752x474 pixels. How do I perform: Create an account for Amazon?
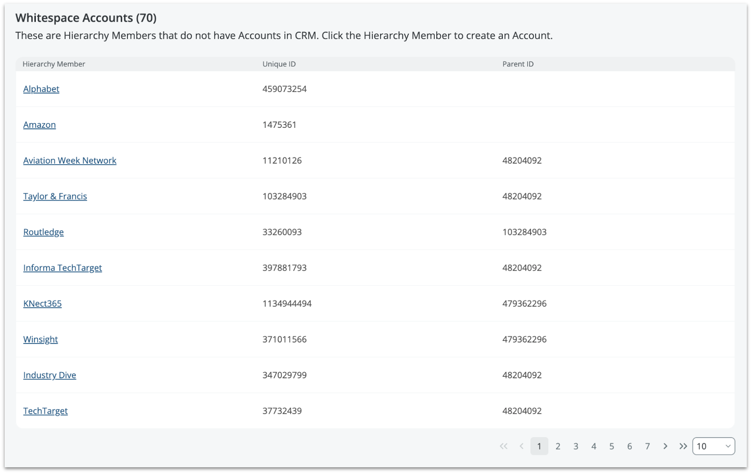(x=40, y=125)
